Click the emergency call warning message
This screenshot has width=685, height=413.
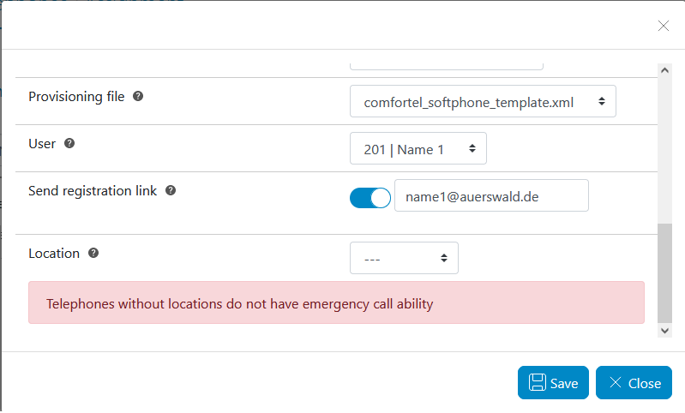point(336,302)
